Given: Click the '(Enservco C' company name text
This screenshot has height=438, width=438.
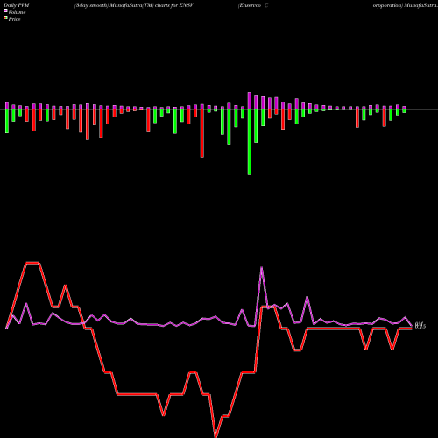Looking at the screenshot, I should [253, 5].
